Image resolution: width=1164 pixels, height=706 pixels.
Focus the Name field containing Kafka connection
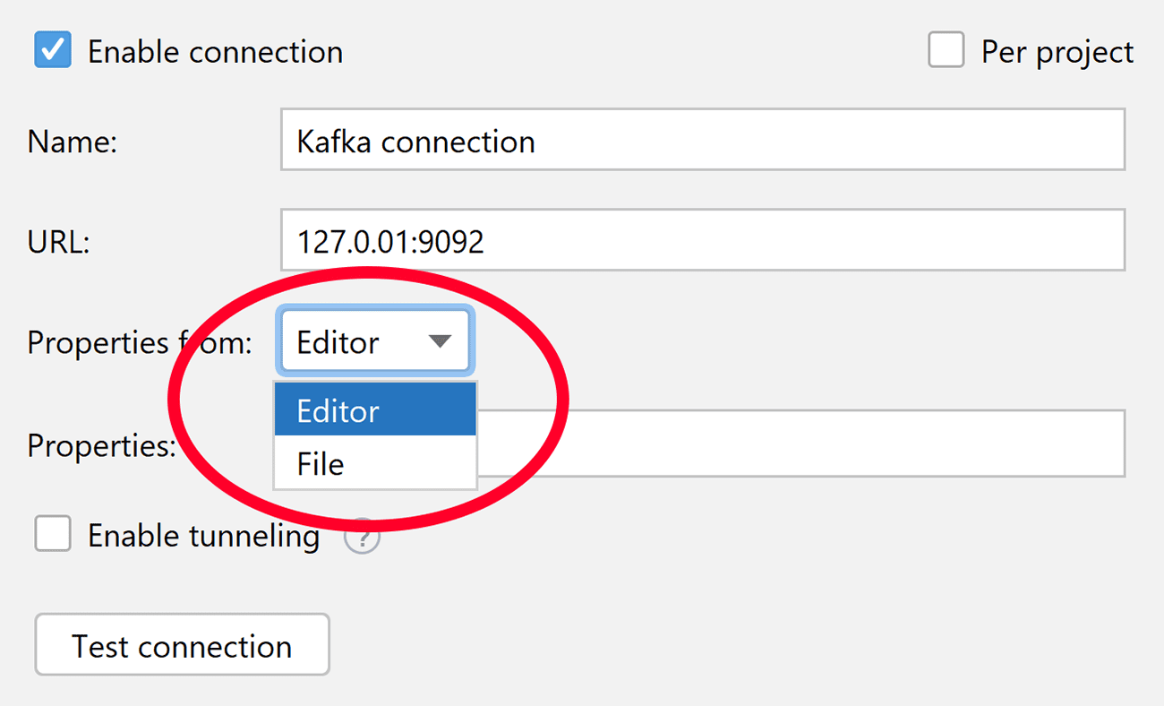pos(703,140)
